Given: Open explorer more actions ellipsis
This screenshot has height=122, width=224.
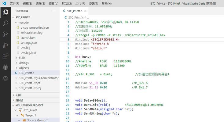Looking at the screenshot, I should (x=54, y=11).
